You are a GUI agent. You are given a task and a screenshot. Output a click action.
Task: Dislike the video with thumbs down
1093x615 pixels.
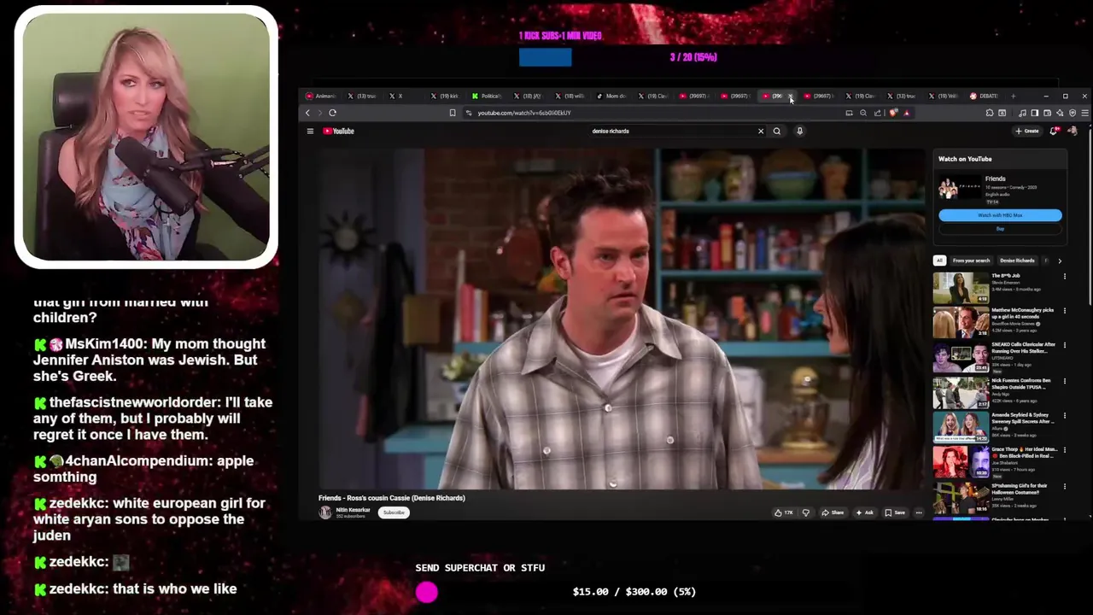[805, 512]
